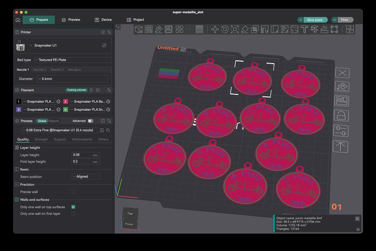
Task: Switch to the Project tab
Action: 135,20
